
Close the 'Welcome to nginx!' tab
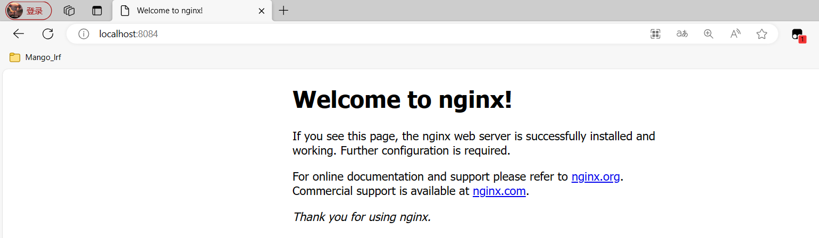tap(261, 11)
